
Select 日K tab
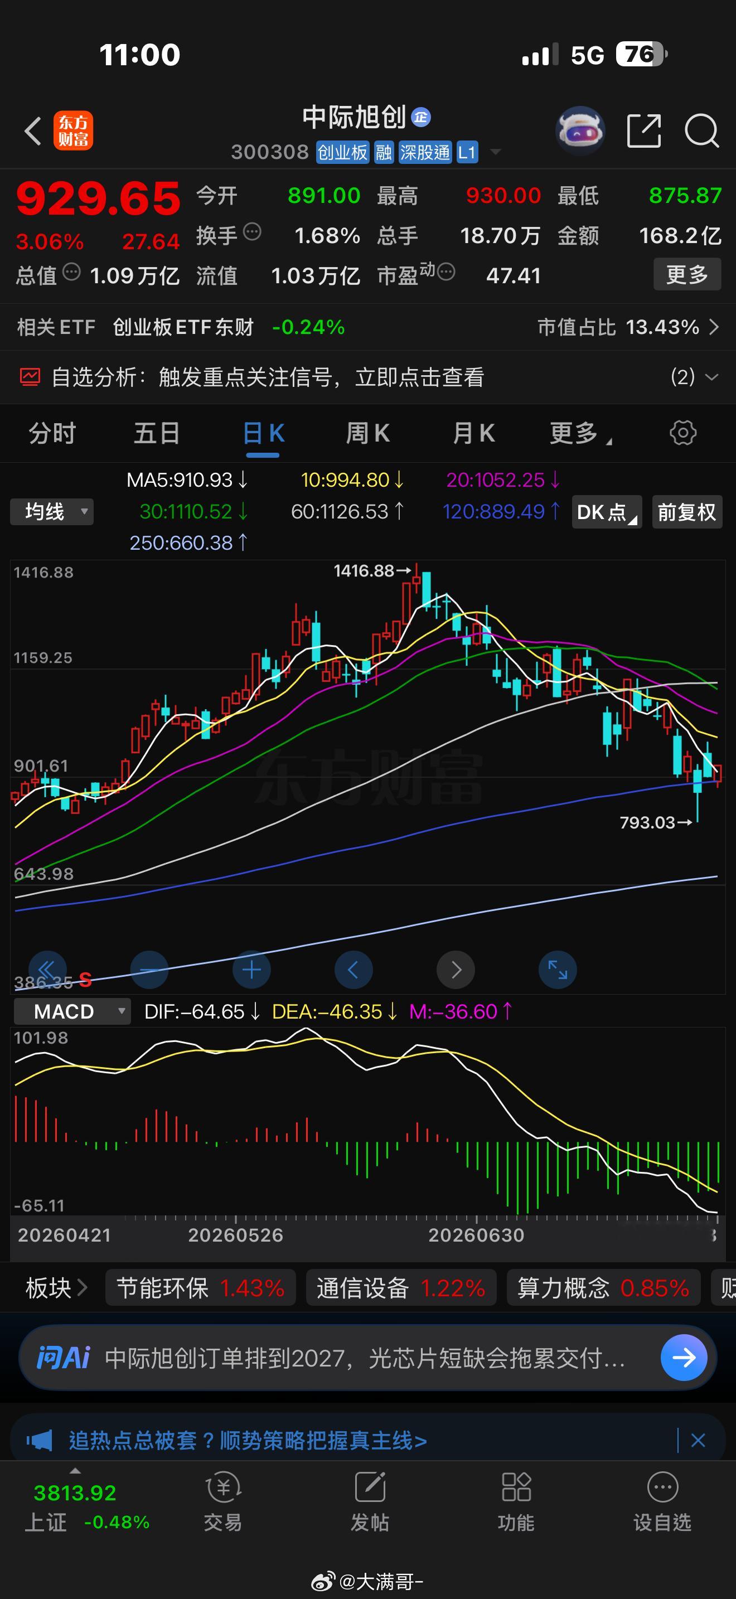(263, 433)
